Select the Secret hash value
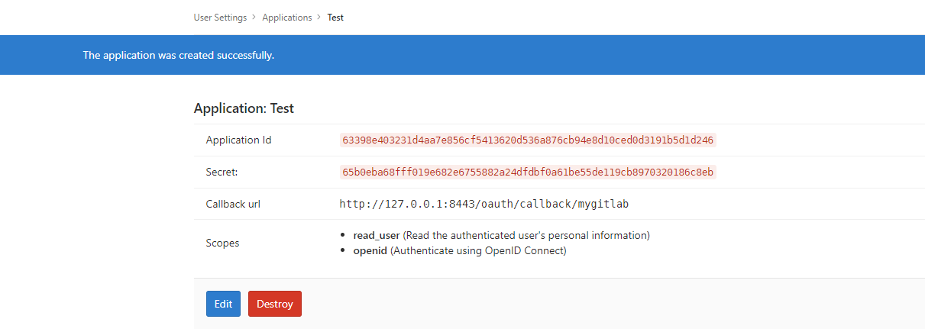 coord(528,172)
